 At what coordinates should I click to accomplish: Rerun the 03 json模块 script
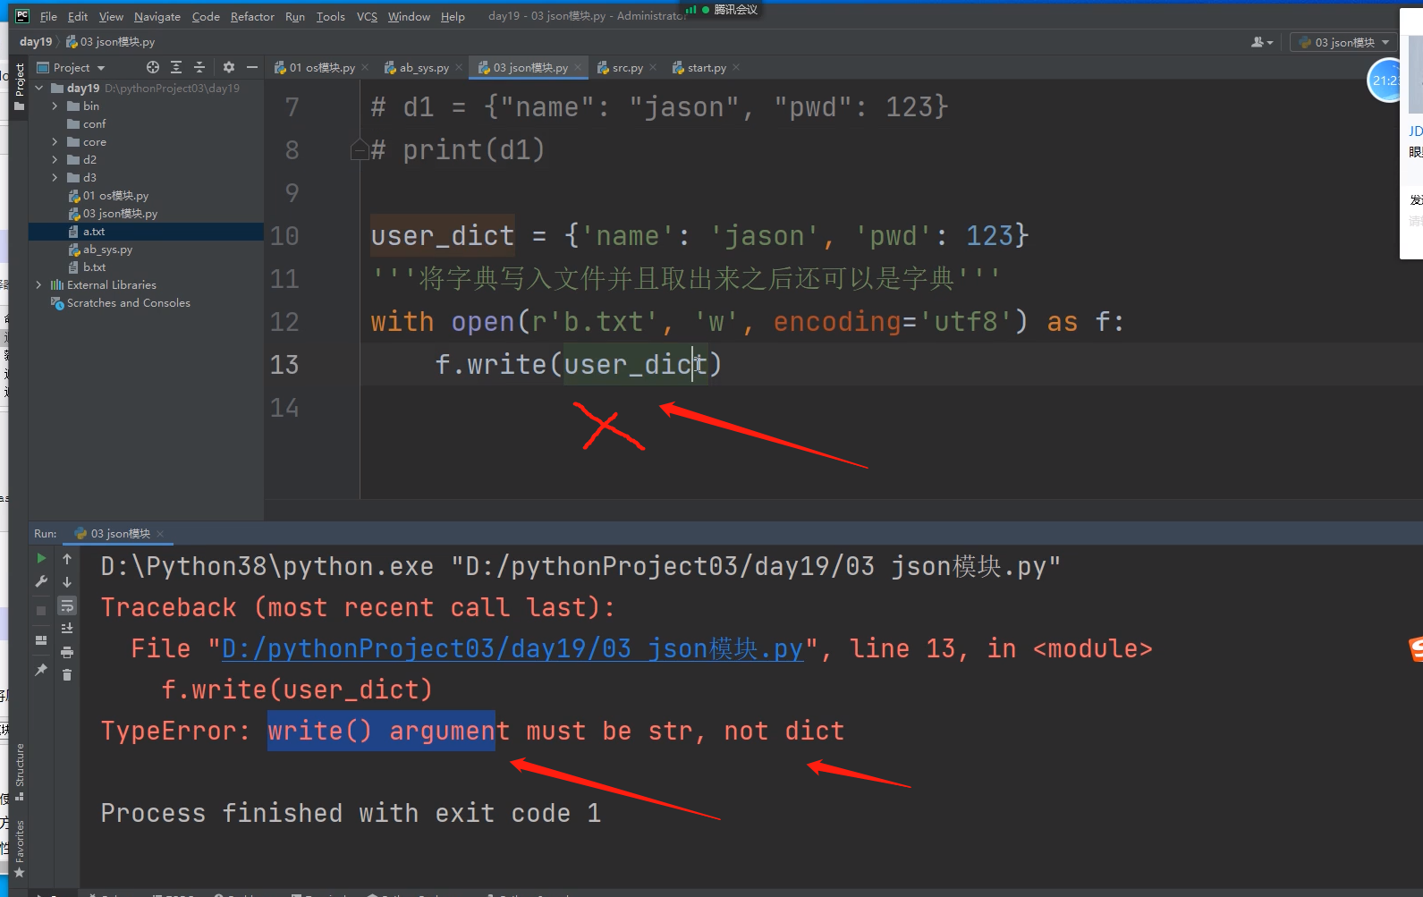pos(41,558)
